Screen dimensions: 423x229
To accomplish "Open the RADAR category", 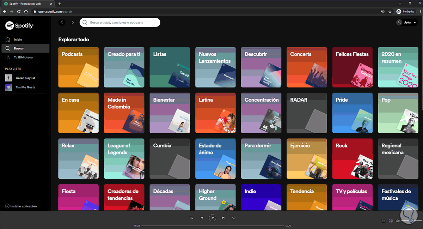I will (307, 113).
